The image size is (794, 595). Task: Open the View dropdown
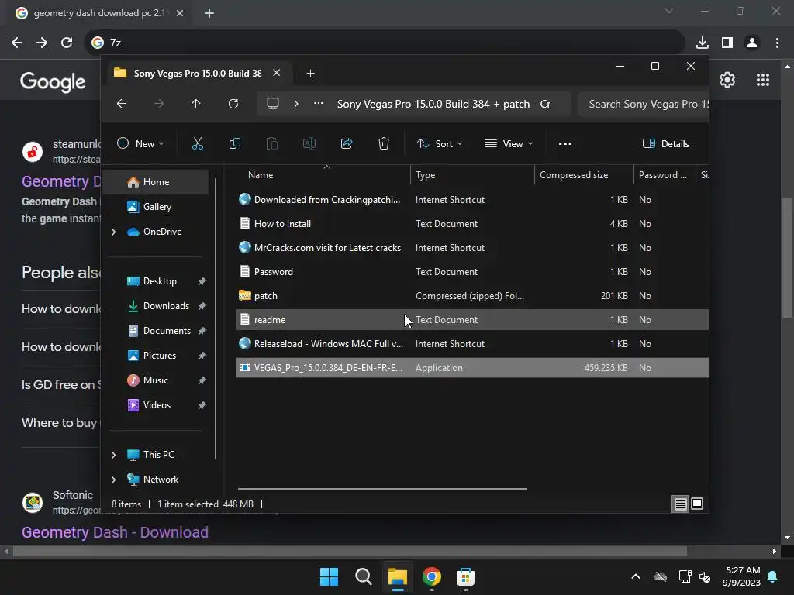509,143
